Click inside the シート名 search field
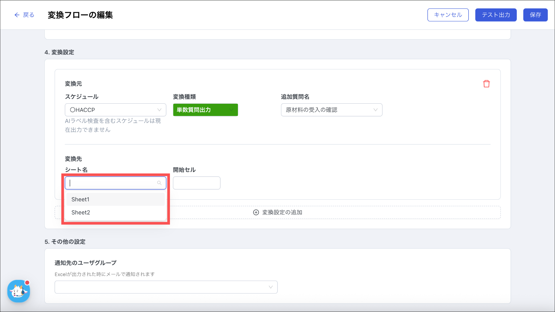The image size is (555, 312). (x=111, y=183)
